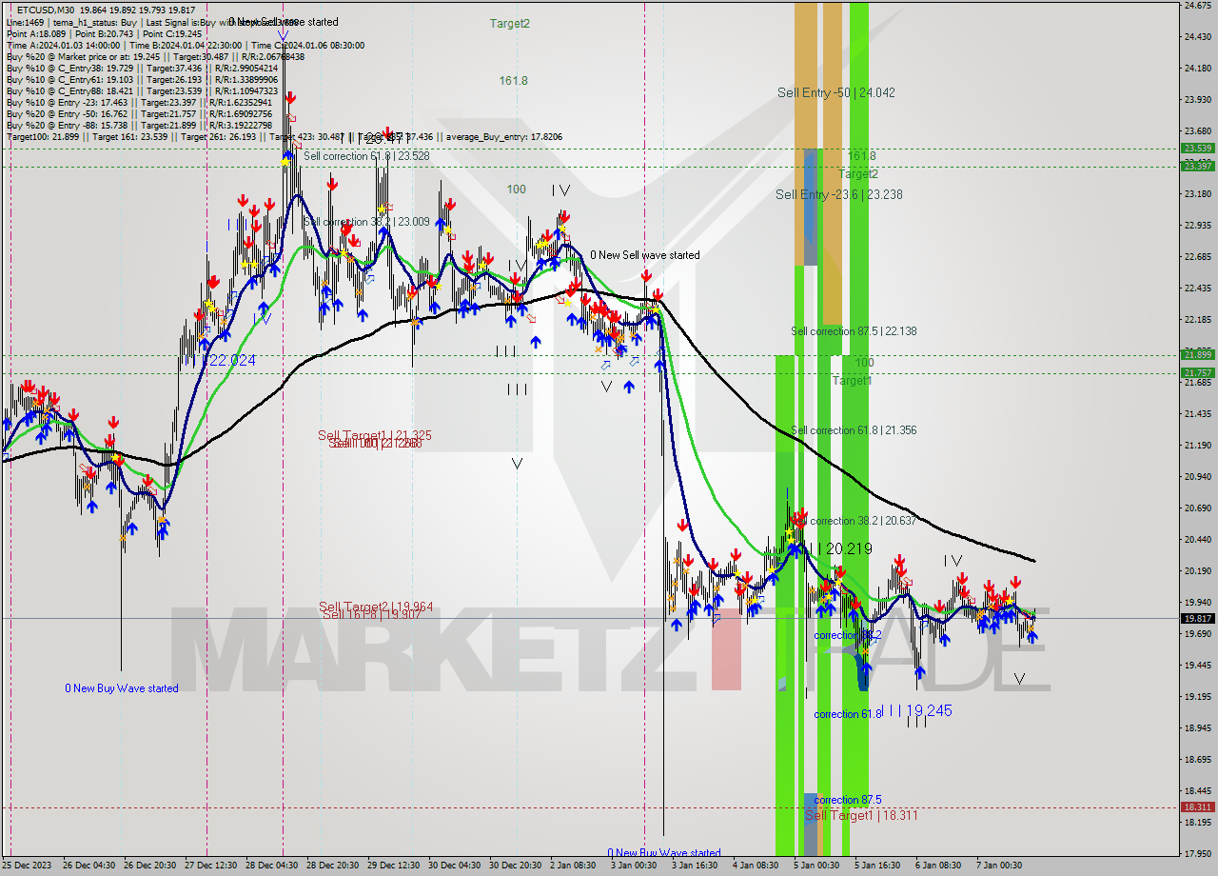
Task: Click the 'Sell Target2 | 19.964' label
Action: (375, 607)
